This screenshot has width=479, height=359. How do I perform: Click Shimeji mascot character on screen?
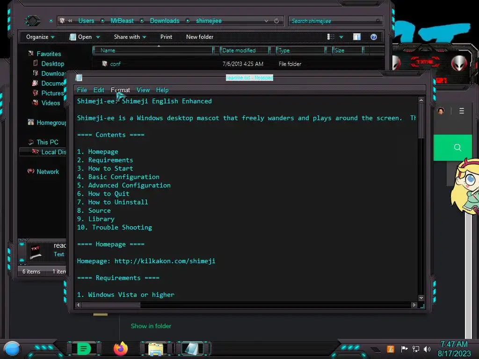point(465,187)
